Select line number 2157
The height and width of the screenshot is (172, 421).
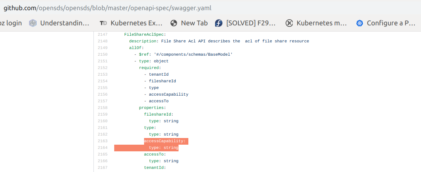103,101
